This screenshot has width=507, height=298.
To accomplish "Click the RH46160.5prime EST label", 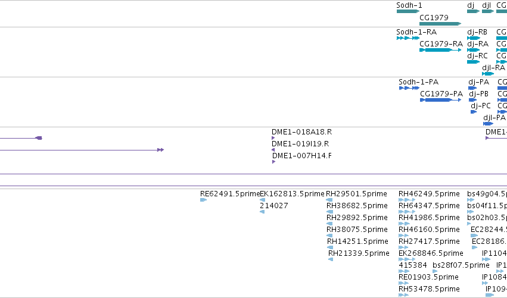I will [x=429, y=230].
